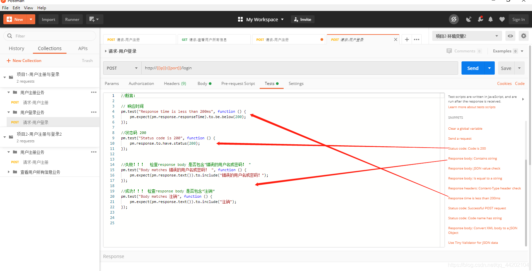The height and width of the screenshot is (271, 532).
Task: Click the heart icon in header
Action: tap(502, 19)
